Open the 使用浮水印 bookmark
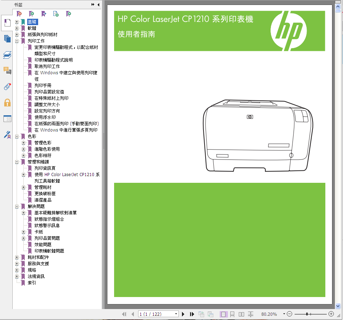The width and height of the screenshot is (343, 320). (45, 117)
